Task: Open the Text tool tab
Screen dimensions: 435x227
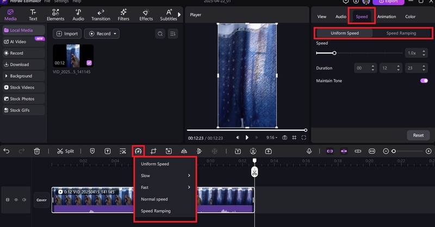Action: click(x=33, y=15)
